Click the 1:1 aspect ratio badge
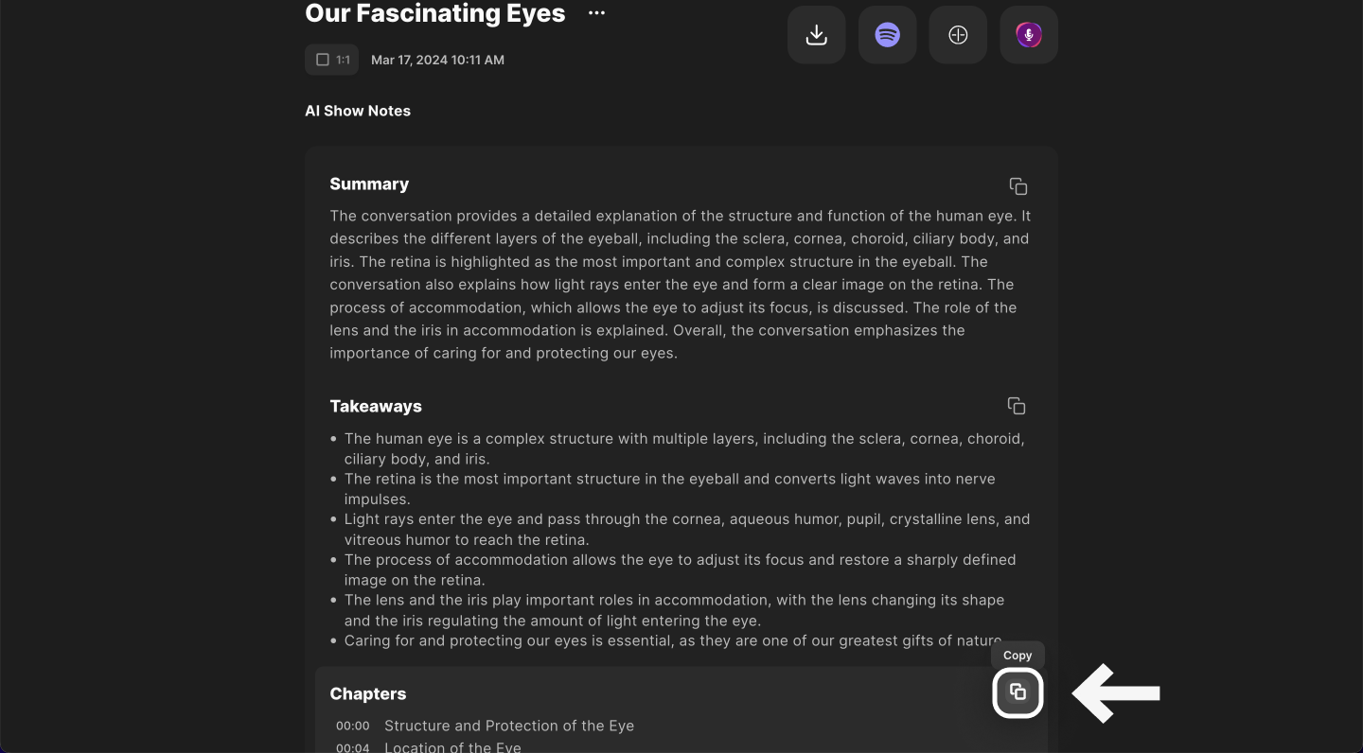The height and width of the screenshot is (753, 1363). (x=331, y=60)
